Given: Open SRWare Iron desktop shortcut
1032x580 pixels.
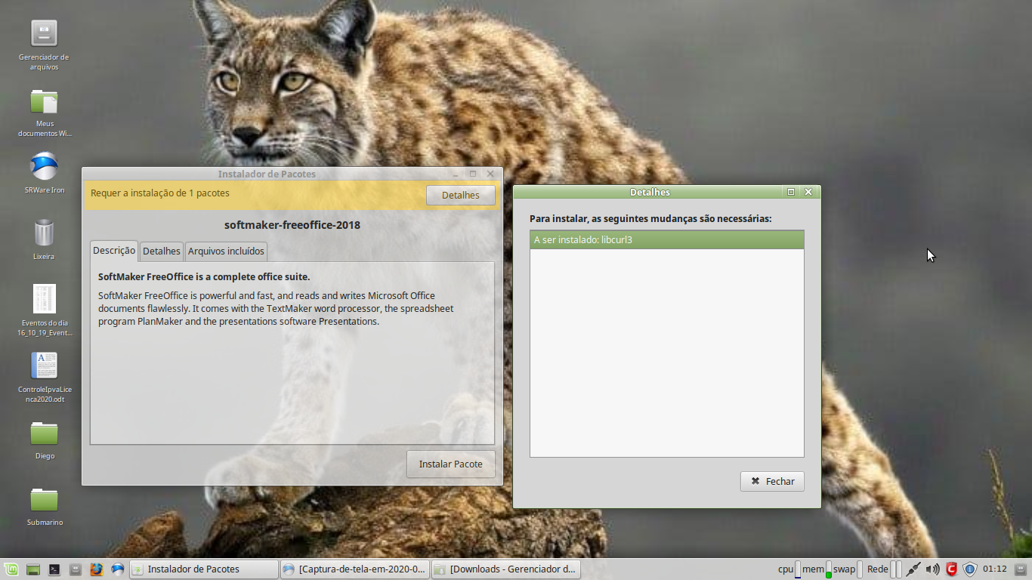Looking at the screenshot, I should click(x=44, y=167).
